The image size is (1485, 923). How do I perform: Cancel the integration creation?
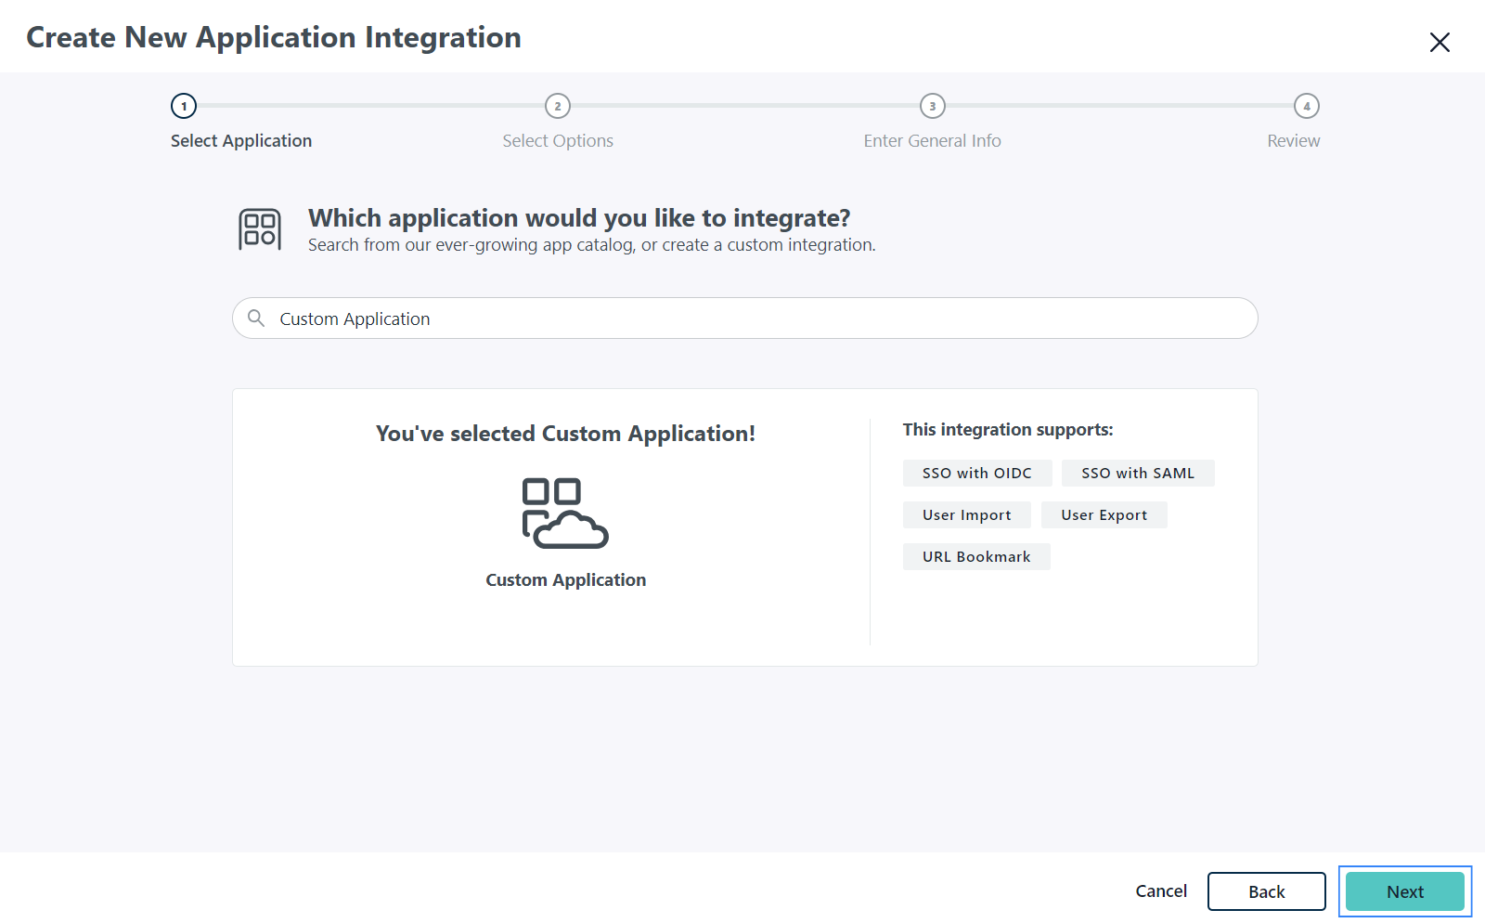[x=1160, y=891]
